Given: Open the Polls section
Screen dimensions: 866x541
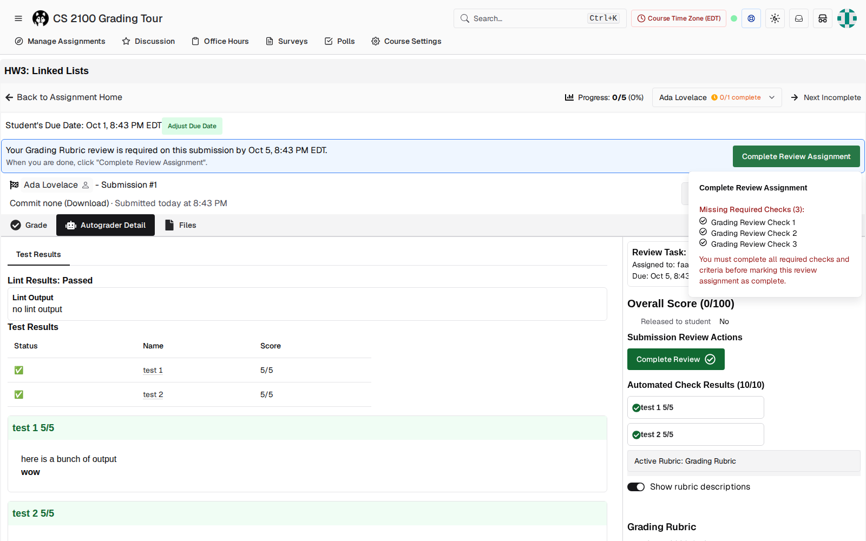Looking at the screenshot, I should point(340,41).
